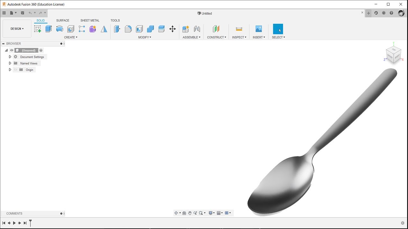The height and width of the screenshot is (229, 408).
Task: Click the Combine tool icon
Action: click(x=150, y=29)
